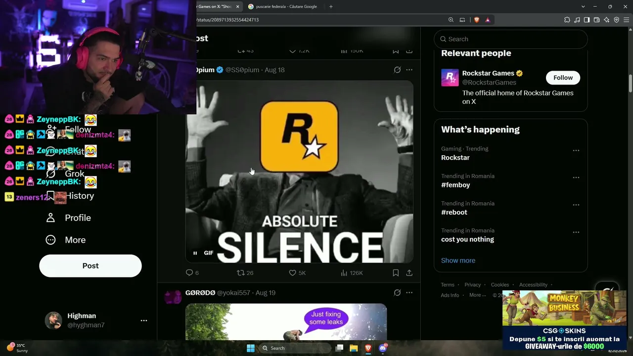
Task: Open the Ads Info footer link
Action: point(450,295)
